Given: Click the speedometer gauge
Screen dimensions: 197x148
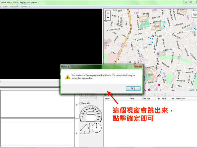Looking at the screenshot, I should pyautogui.click(x=91, y=114).
